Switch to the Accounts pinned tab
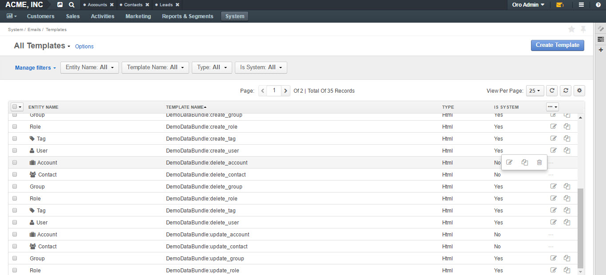 97,5
